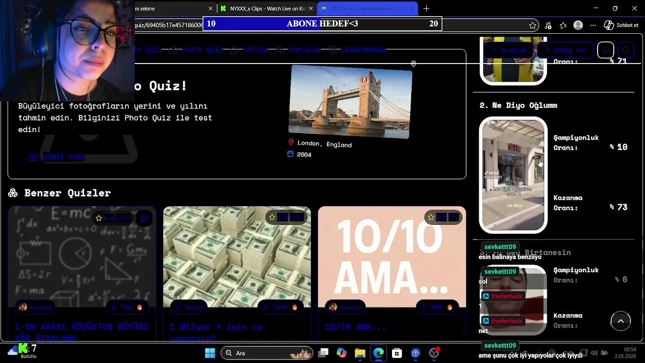645x363 pixels.
Task: Click the ABONE HEDEF progress bar overlay
Action: pyautogui.click(x=322, y=24)
